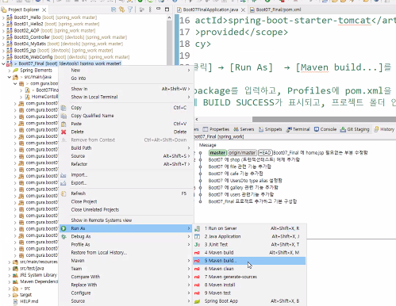
Task: Open the Project Explorer filter icon
Action: tap(130, 10)
